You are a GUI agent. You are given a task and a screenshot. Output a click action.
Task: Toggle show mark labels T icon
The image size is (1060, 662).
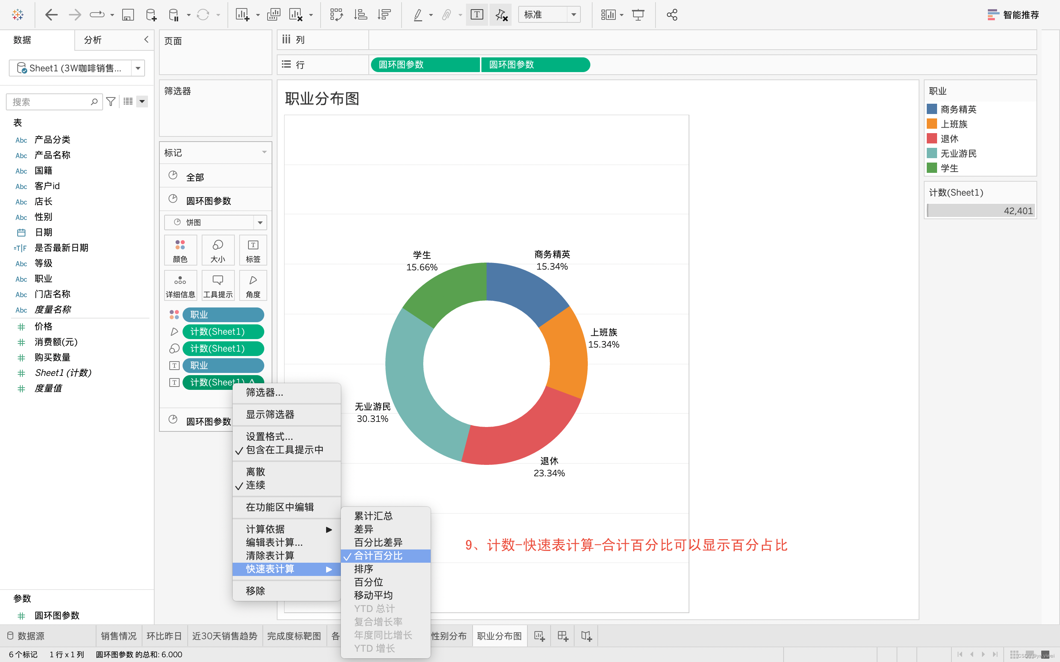[x=477, y=15]
